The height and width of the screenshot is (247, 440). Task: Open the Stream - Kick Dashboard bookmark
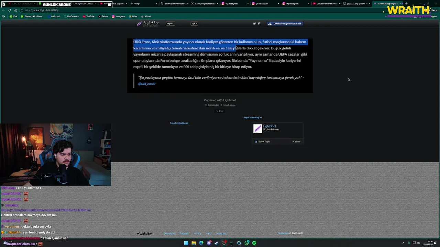click(x=32, y=16)
